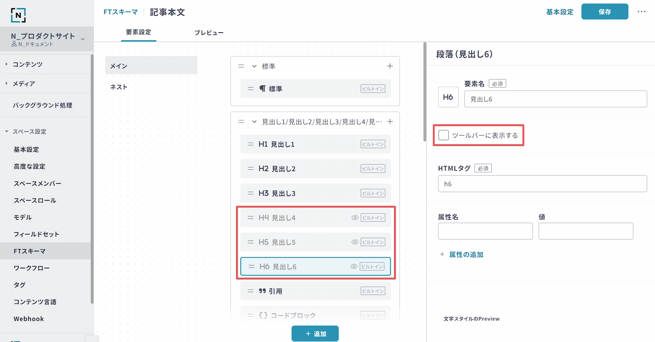
Task: Click the drag handle of the 標準 group
Action: click(241, 66)
